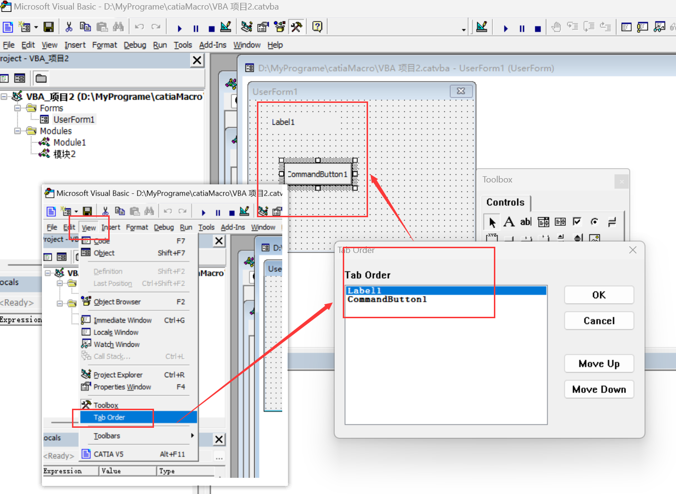Screen dimensions: 676x494
Task: Click the Step Over icon
Action: 589,27
